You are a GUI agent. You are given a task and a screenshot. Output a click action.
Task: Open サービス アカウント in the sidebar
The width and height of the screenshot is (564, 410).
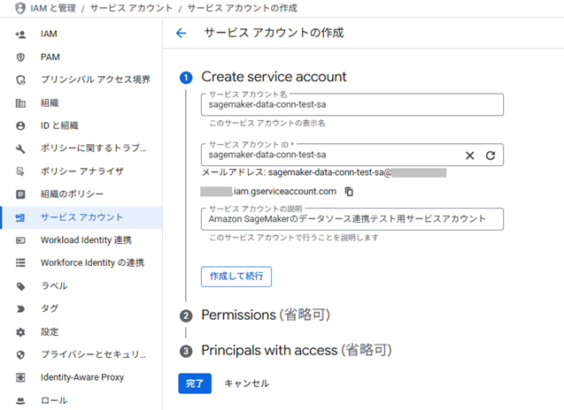pyautogui.click(x=81, y=217)
